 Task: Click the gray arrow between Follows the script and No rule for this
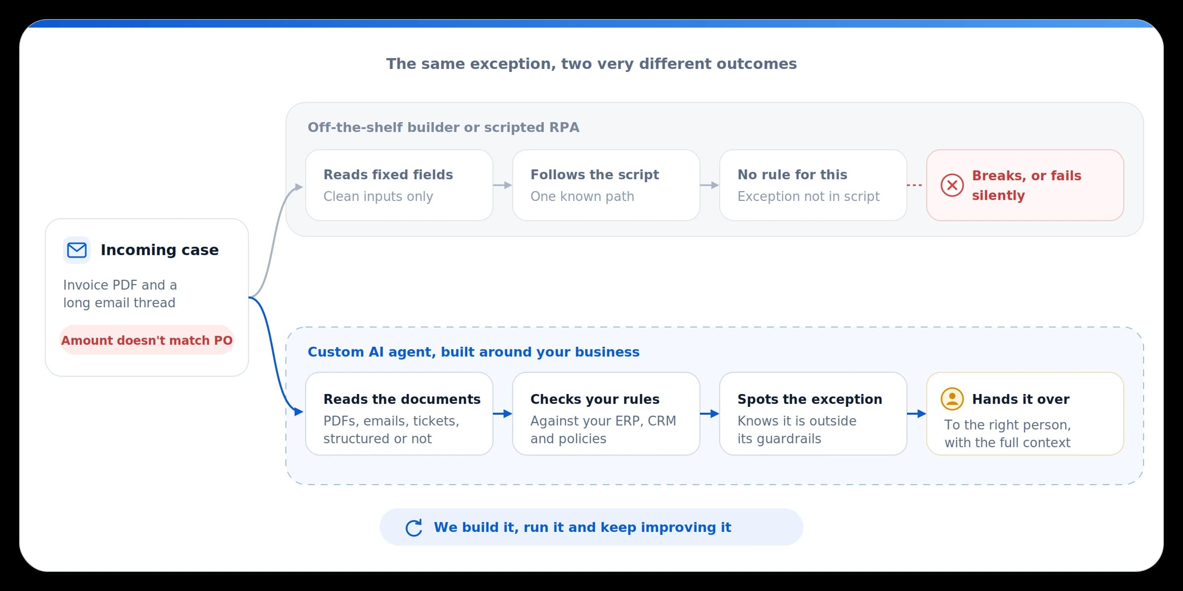(x=710, y=185)
